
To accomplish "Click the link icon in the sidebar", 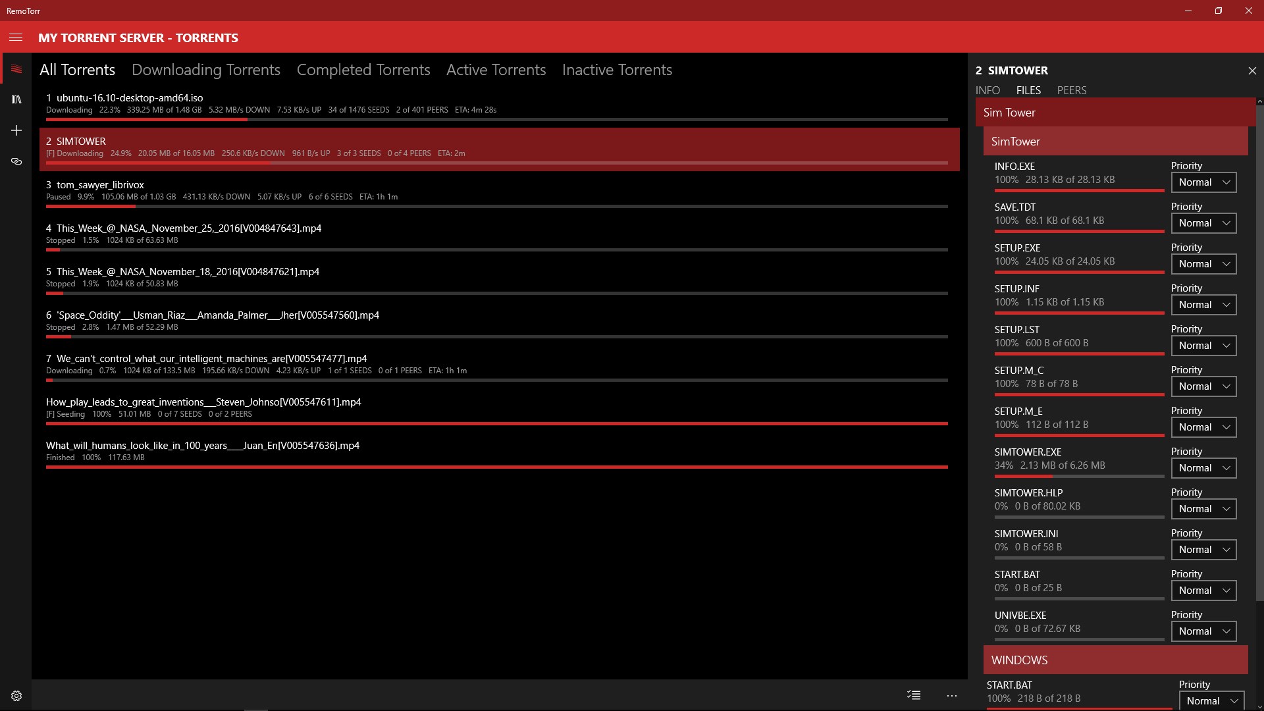I will point(16,161).
